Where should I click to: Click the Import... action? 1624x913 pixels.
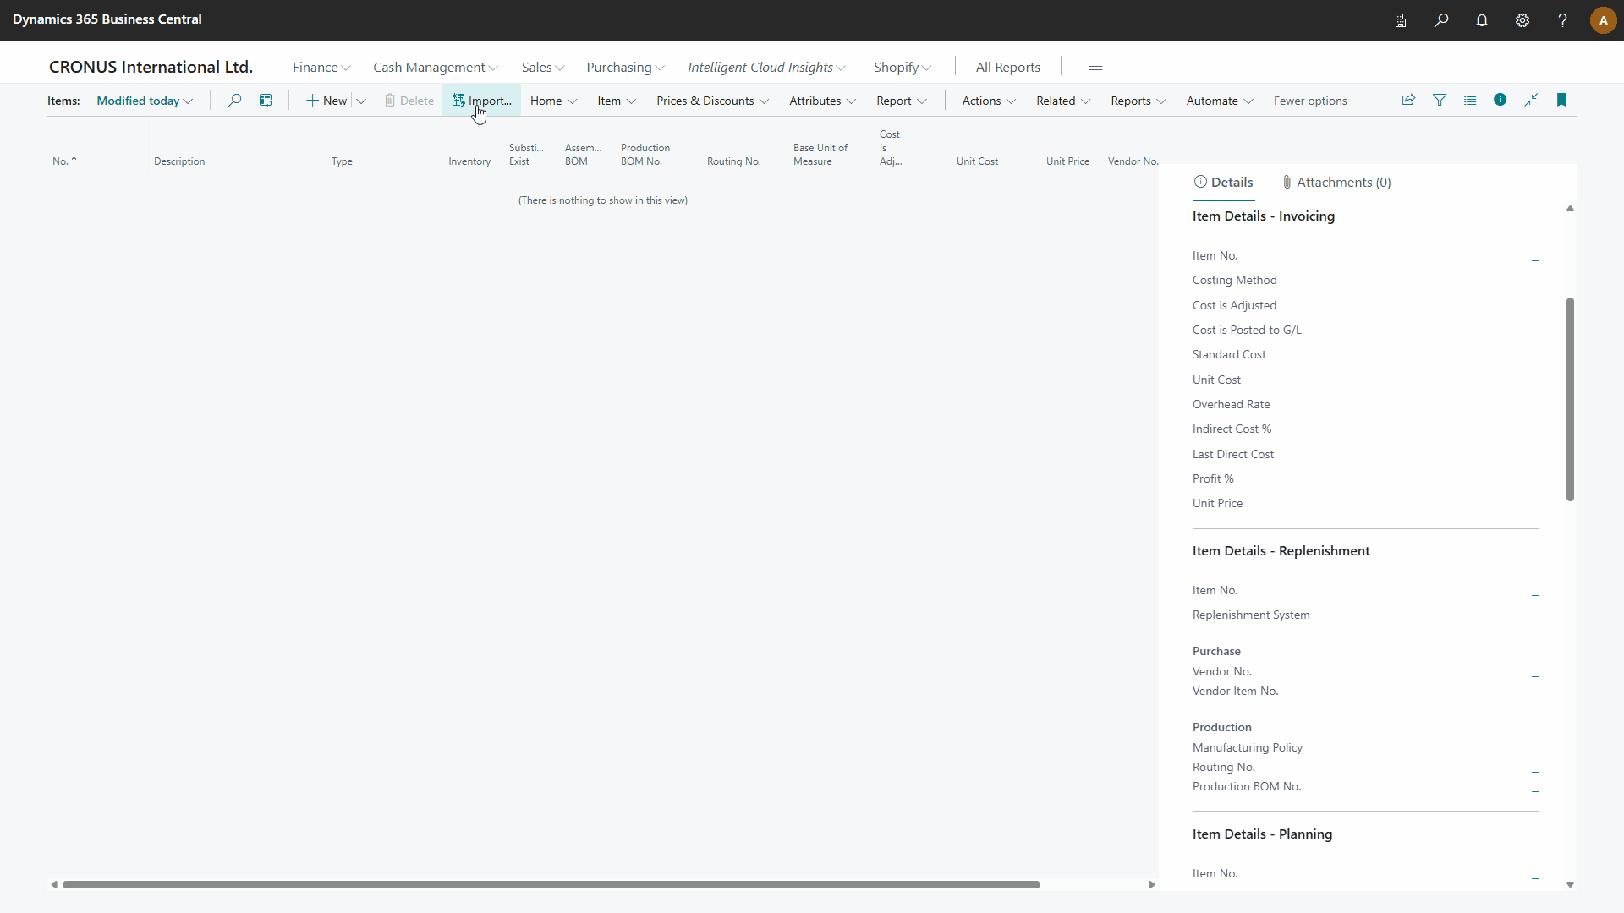[x=481, y=101]
